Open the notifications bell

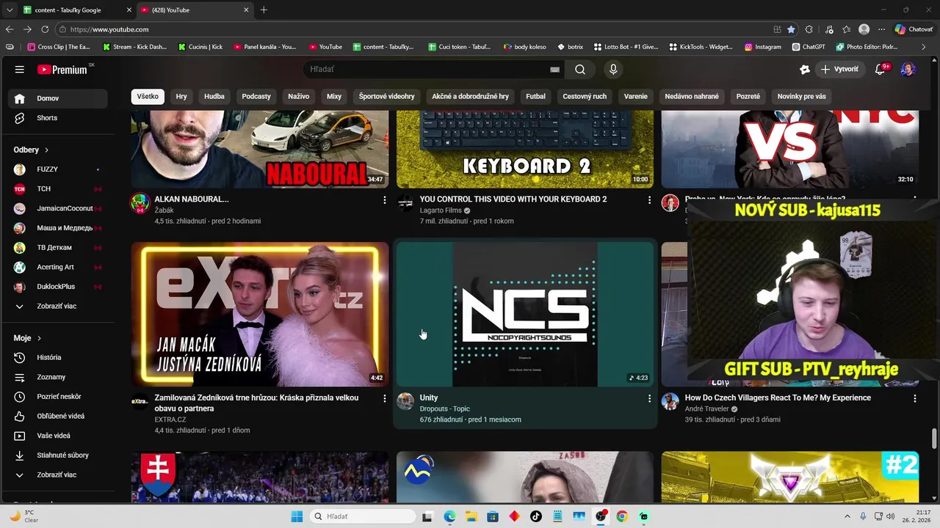pyautogui.click(x=881, y=70)
